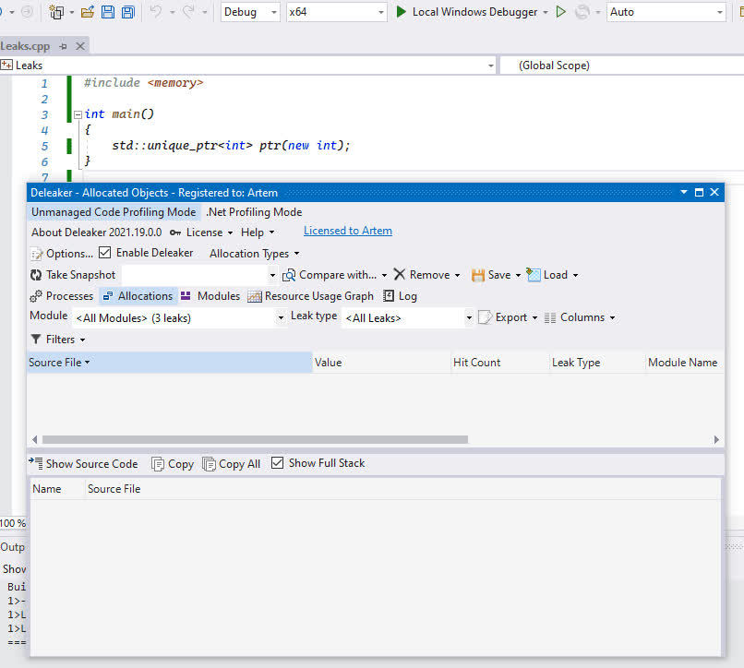
Task: Click the Take Snapshot icon
Action: [x=36, y=275]
